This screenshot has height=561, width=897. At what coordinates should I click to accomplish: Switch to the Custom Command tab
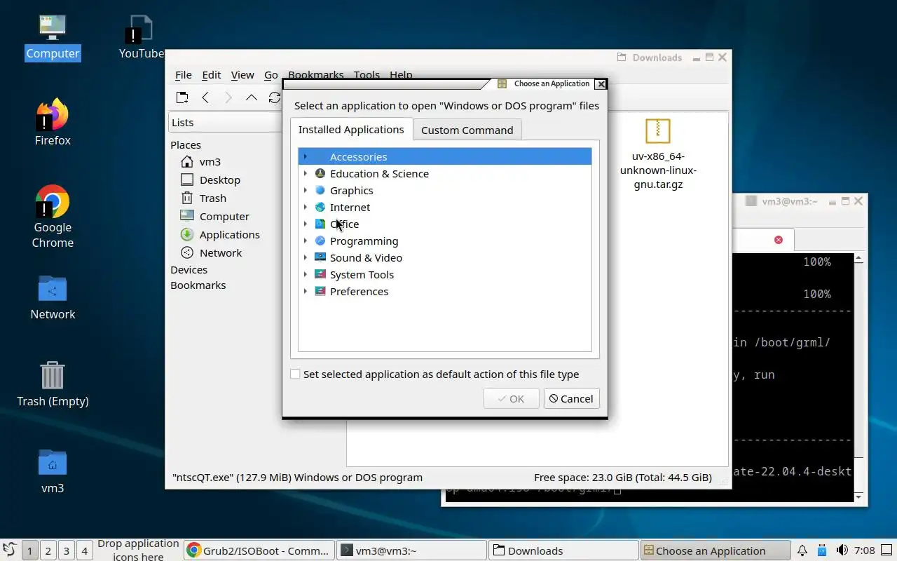(467, 130)
